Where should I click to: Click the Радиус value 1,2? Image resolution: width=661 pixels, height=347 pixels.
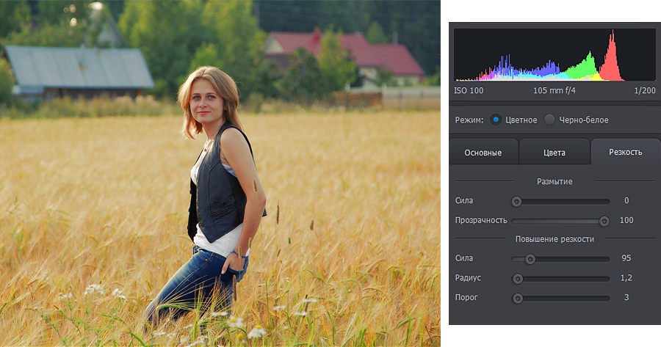point(626,279)
